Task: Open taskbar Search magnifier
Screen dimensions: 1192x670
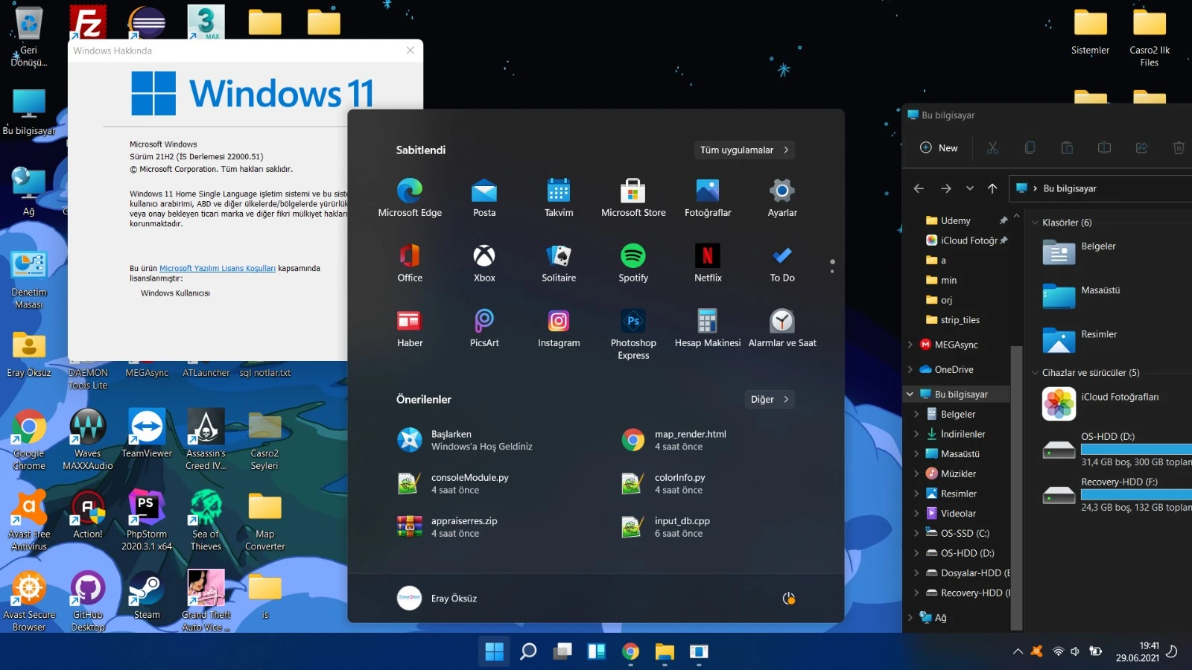Action: click(528, 652)
